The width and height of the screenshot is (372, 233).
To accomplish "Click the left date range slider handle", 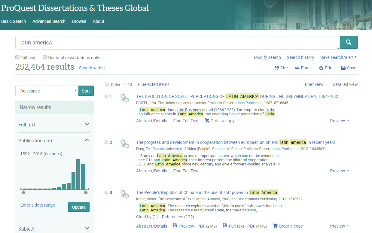I will [23, 192].
